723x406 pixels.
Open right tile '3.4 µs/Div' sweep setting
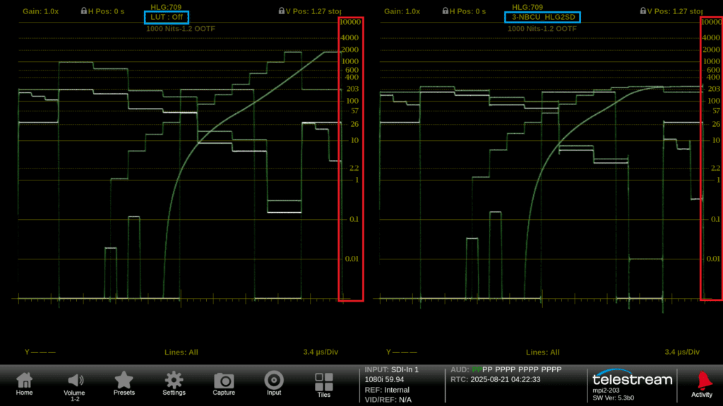[682, 352]
